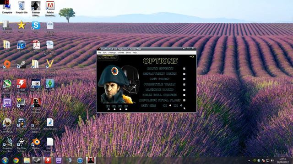
Task: Open Windows Explorer from the taskbar
Action: coord(27,160)
